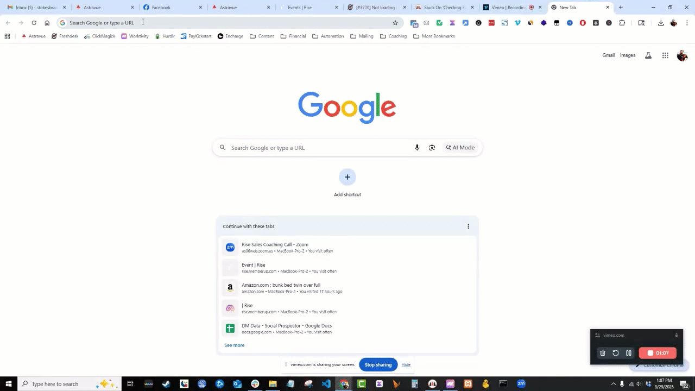This screenshot has width=695, height=391.
Task: Open the Mailing bookmarks folder
Action: coord(362,36)
